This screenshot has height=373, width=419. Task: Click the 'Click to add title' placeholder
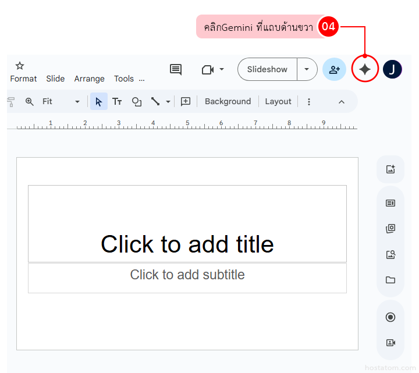click(187, 244)
